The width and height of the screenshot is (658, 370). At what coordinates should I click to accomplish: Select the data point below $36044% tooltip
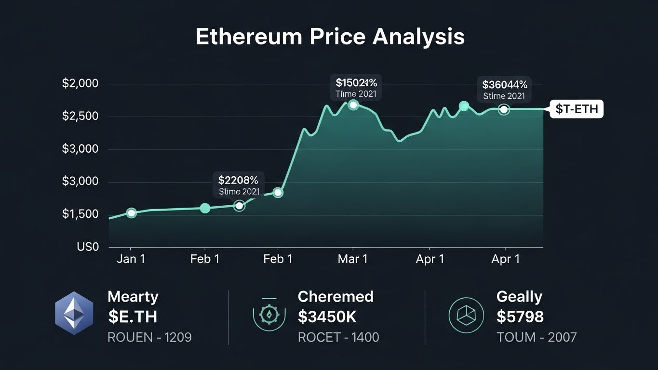tap(504, 110)
